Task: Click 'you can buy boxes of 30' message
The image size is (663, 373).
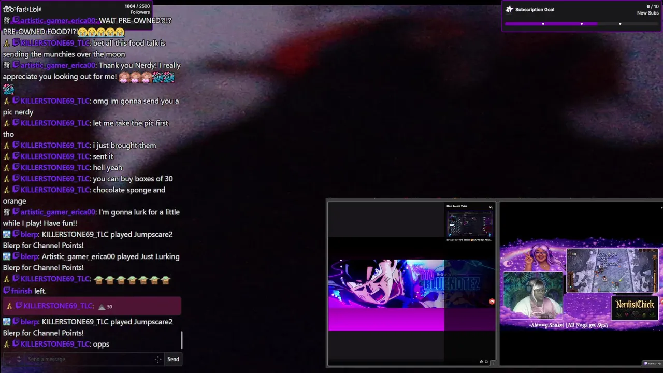Action: (133, 179)
